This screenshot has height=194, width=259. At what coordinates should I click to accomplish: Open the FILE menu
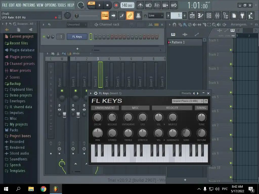coord(5,5)
